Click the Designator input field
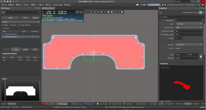The height and width of the screenshot is (110, 206). point(188,20)
